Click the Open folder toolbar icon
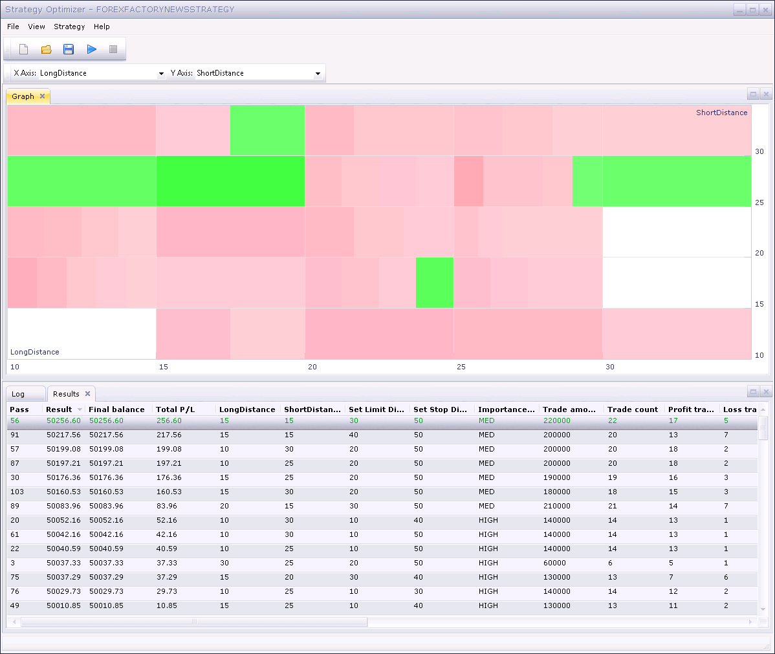 [46, 49]
